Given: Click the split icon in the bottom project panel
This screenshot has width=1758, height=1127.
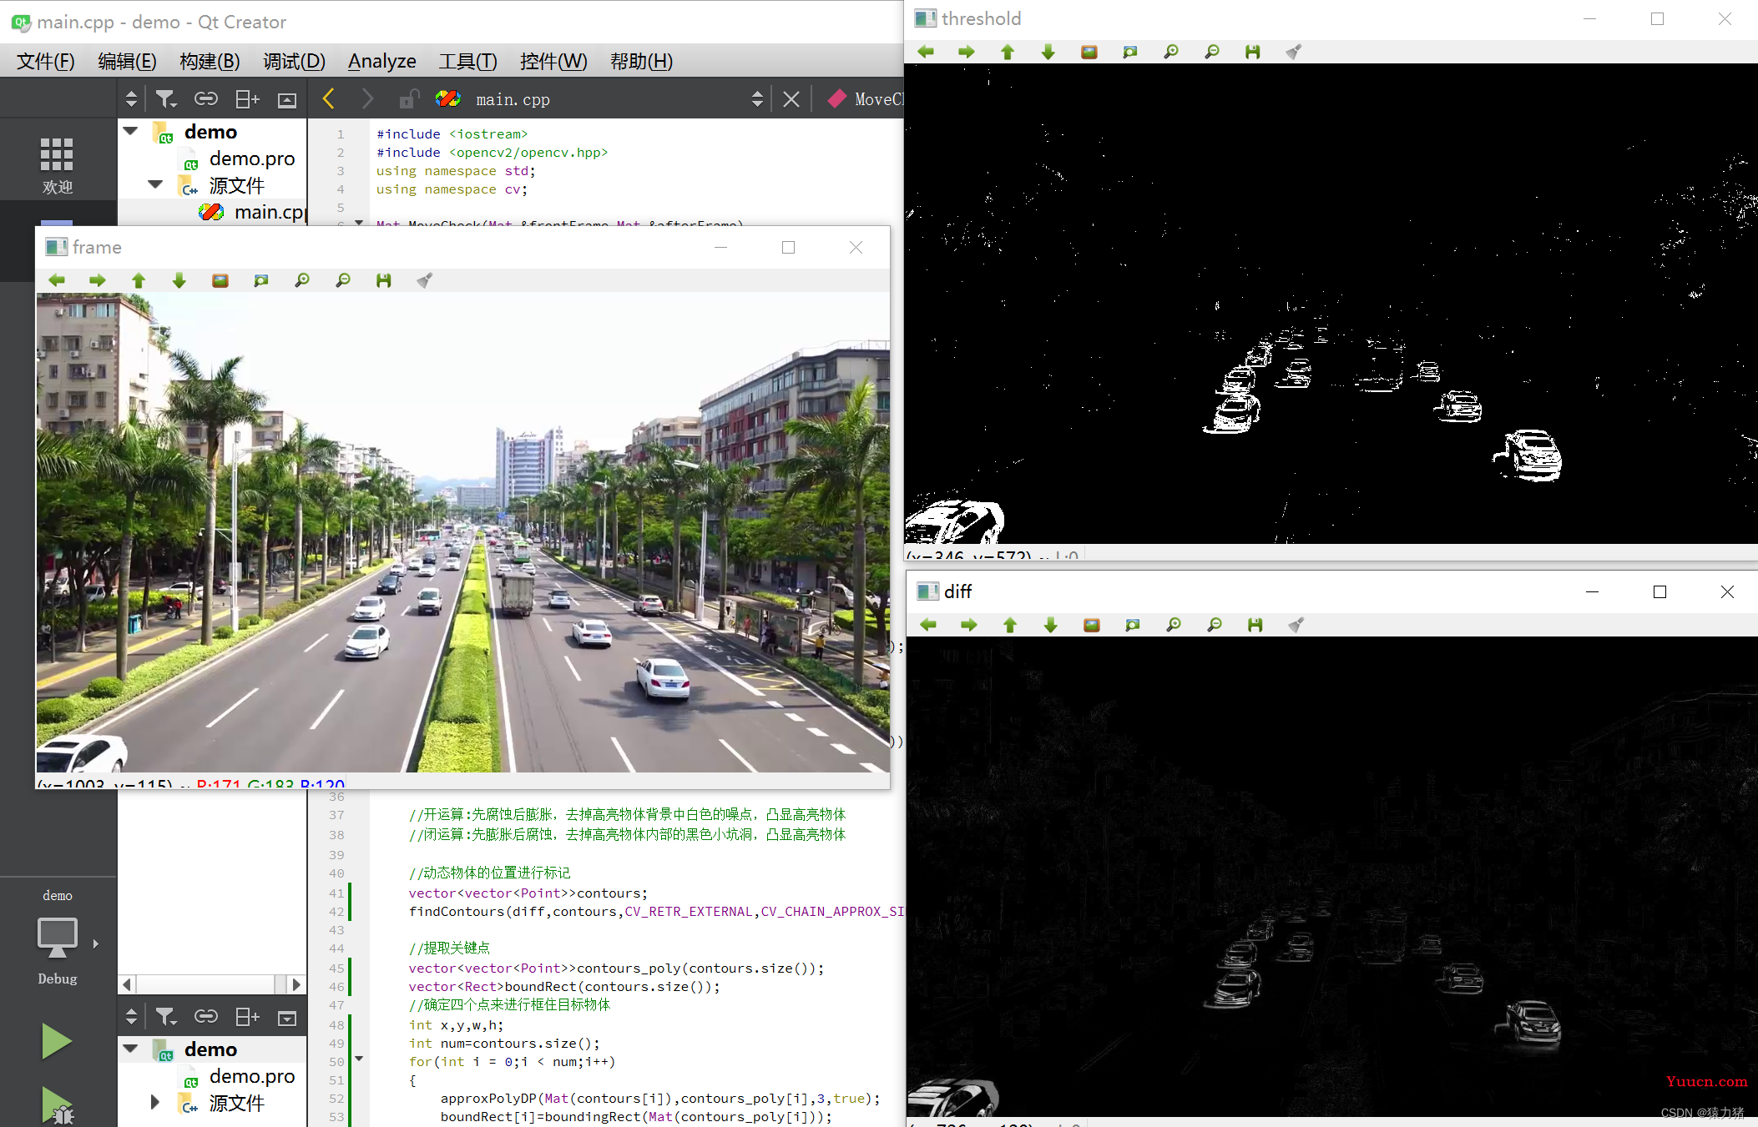Looking at the screenshot, I should [x=247, y=1017].
